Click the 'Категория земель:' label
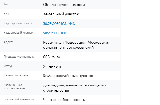Image resolution: width=160 pixels, height=105 pixels. (x=16, y=75)
